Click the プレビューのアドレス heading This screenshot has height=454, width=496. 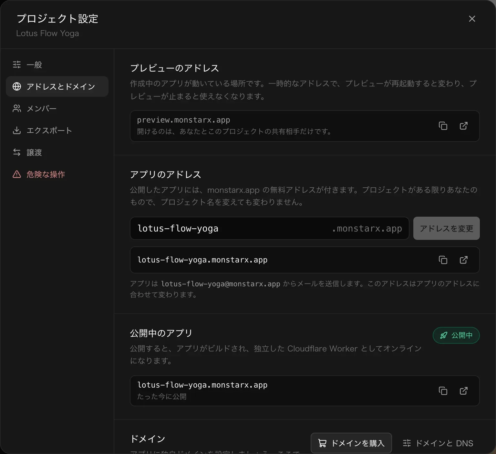[x=174, y=68]
